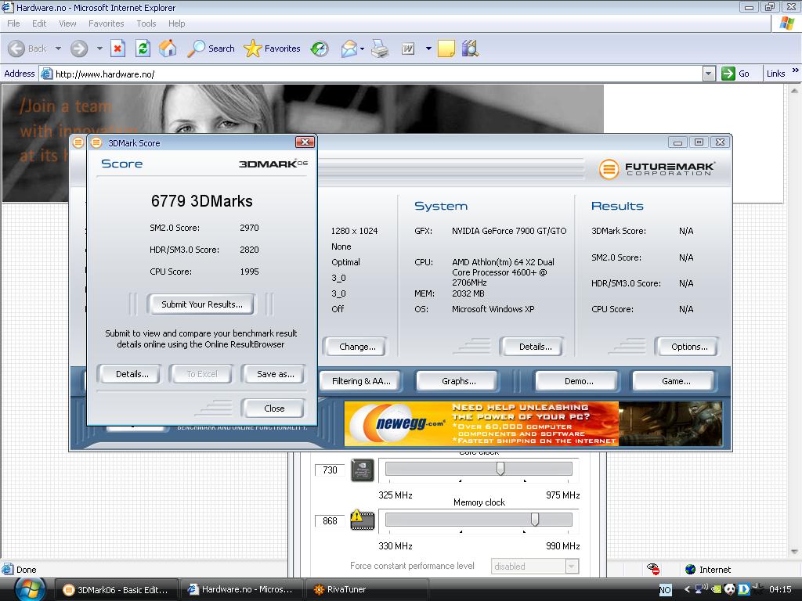This screenshot has height=601, width=802.
Task: Click the panda antivirus tray icon
Action: (730, 589)
